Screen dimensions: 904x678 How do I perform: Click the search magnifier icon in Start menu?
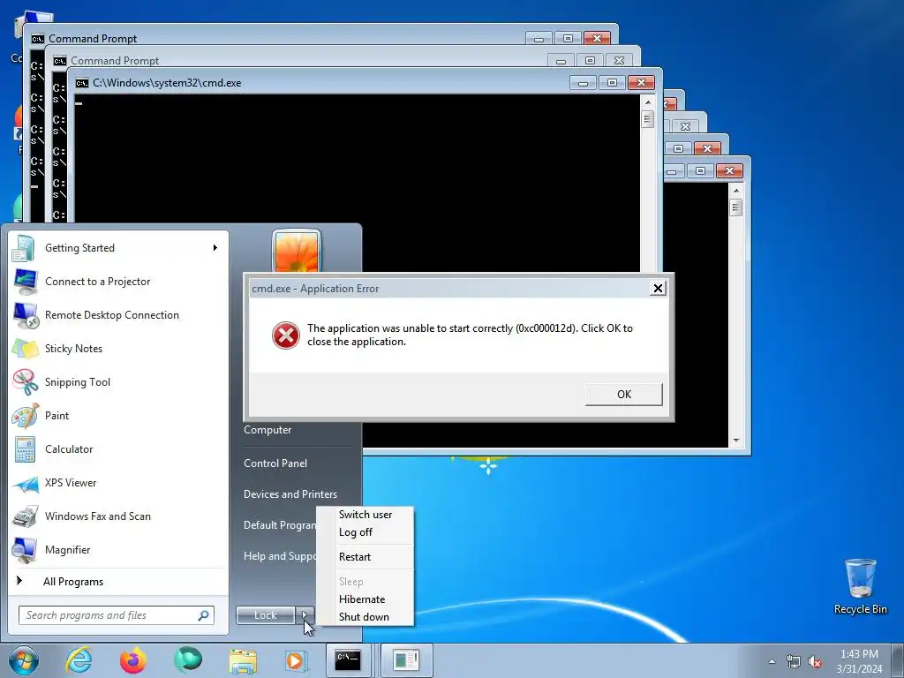click(203, 615)
